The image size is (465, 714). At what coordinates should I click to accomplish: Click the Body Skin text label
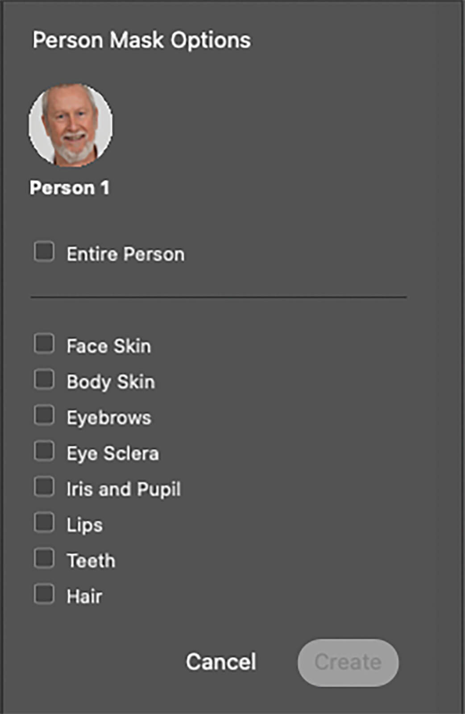(x=111, y=382)
